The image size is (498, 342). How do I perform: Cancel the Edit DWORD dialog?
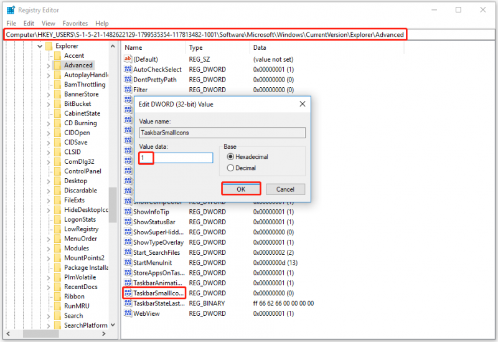pos(285,189)
